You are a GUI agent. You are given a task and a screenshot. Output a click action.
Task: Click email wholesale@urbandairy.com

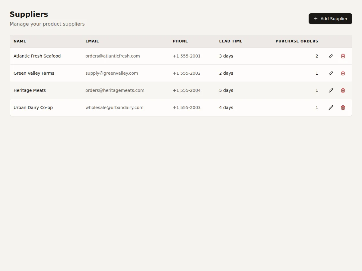coord(114,107)
